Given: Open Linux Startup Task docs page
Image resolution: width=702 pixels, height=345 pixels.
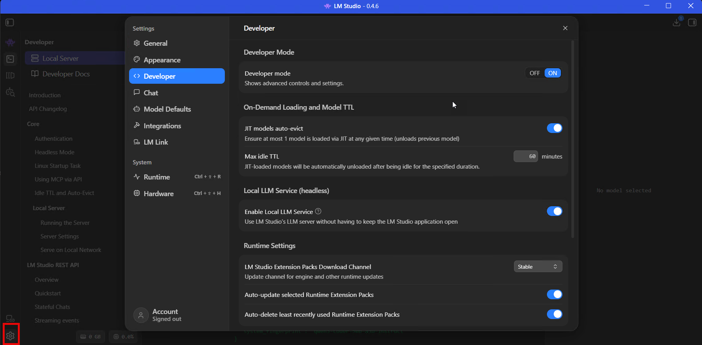Looking at the screenshot, I should click(57, 166).
